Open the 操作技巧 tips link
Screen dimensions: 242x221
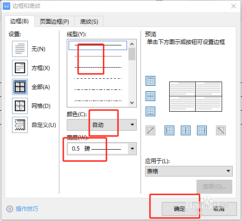point(27,209)
